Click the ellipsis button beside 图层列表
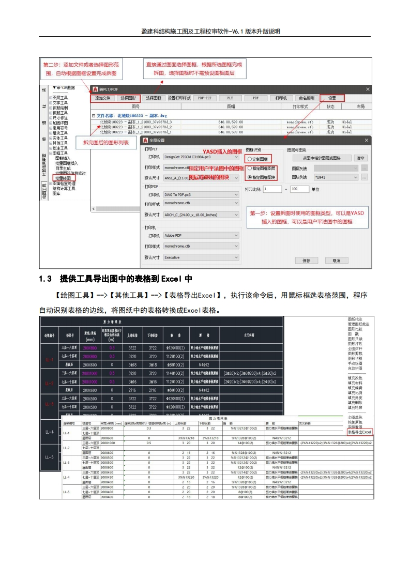The width and height of the screenshot is (410, 580). pyautogui.click(x=365, y=169)
